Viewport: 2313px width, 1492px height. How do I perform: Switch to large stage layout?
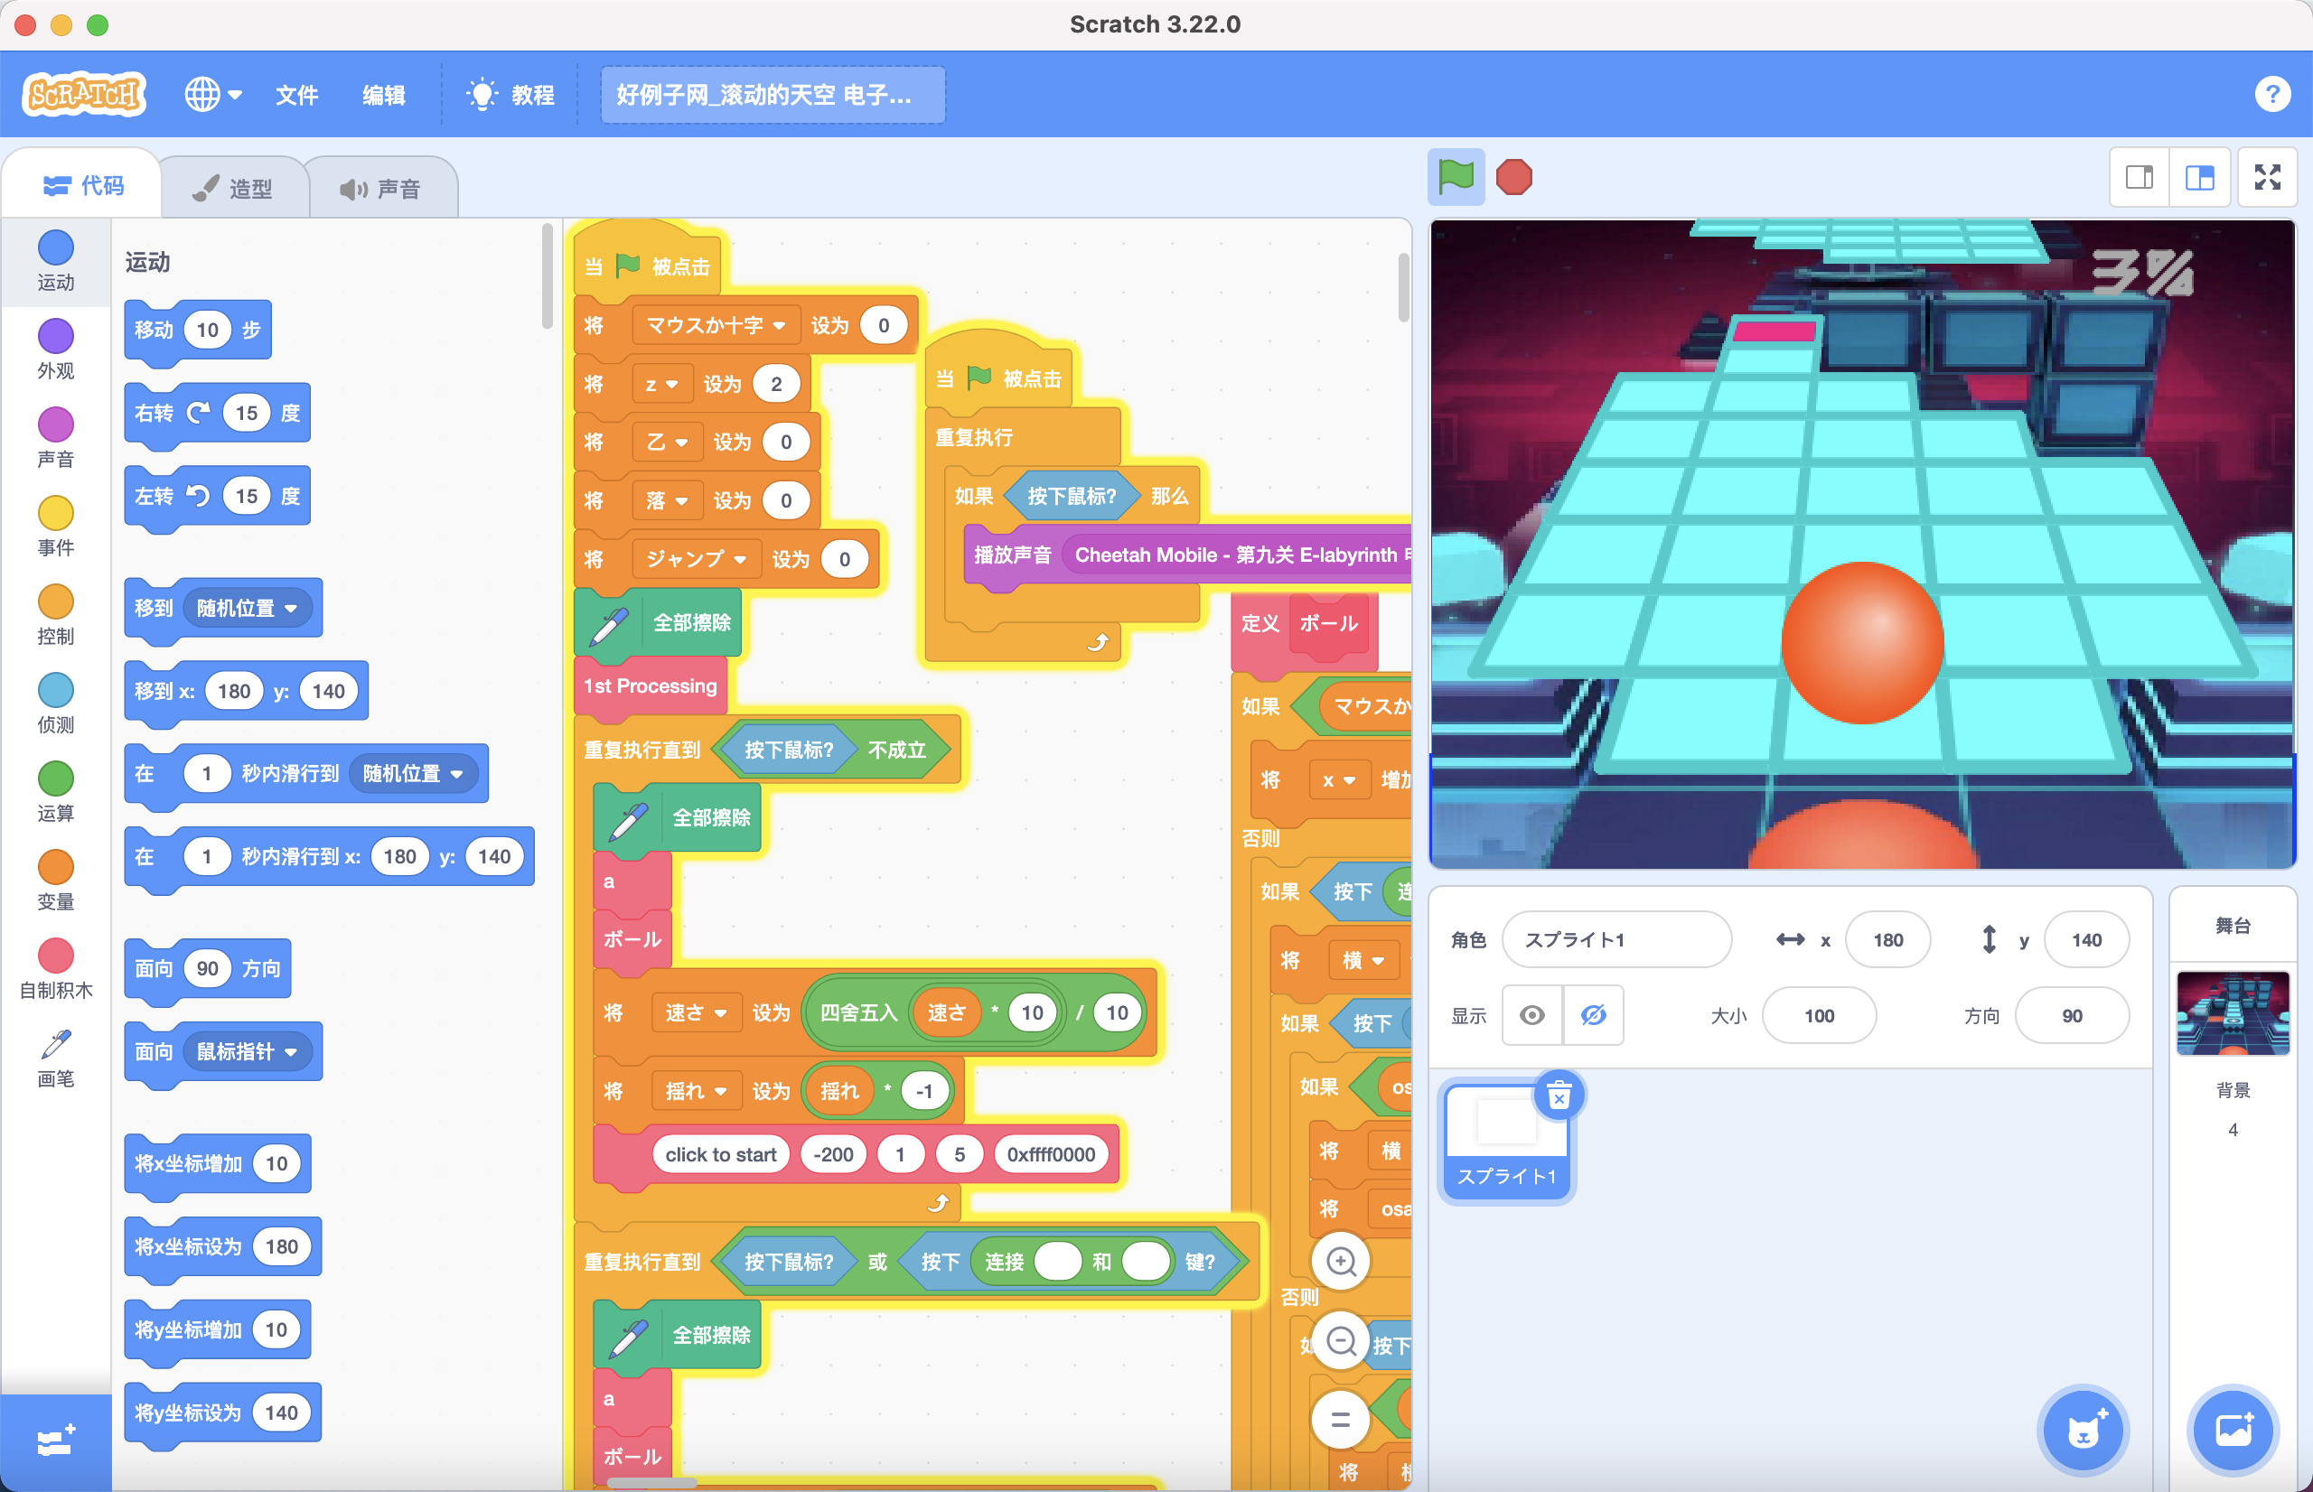click(x=2200, y=177)
